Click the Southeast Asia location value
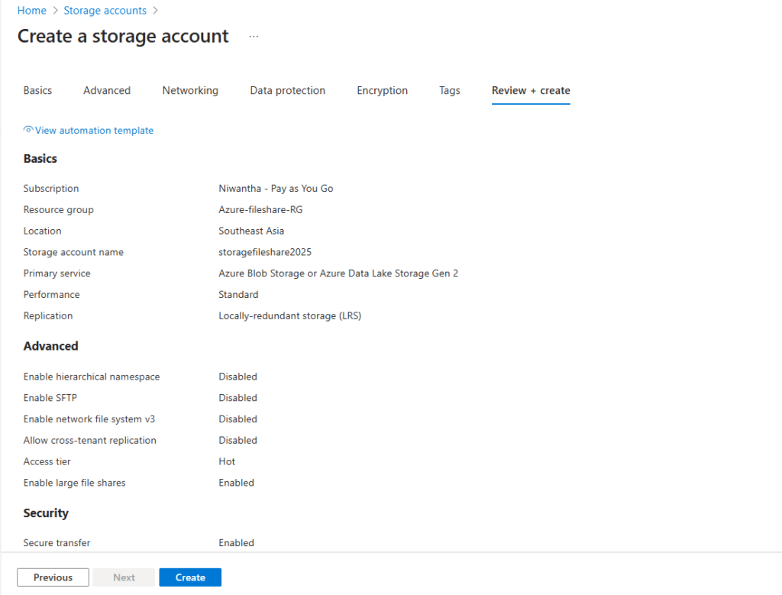Image resolution: width=782 pixels, height=595 pixels. point(251,231)
